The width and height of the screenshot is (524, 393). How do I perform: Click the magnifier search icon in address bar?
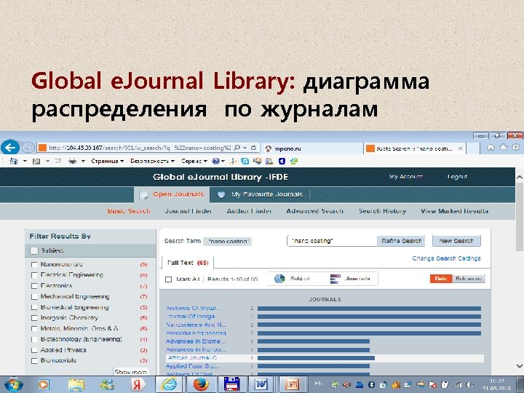pos(237,148)
